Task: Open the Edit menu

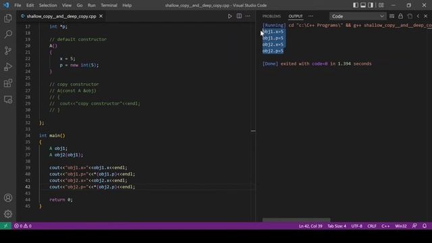Action: pyautogui.click(x=30, y=5)
